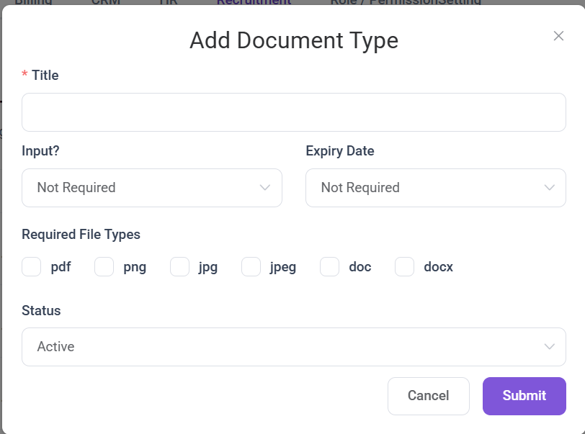Focus the Title text input field
Viewport: 585px width, 434px height.
point(293,112)
